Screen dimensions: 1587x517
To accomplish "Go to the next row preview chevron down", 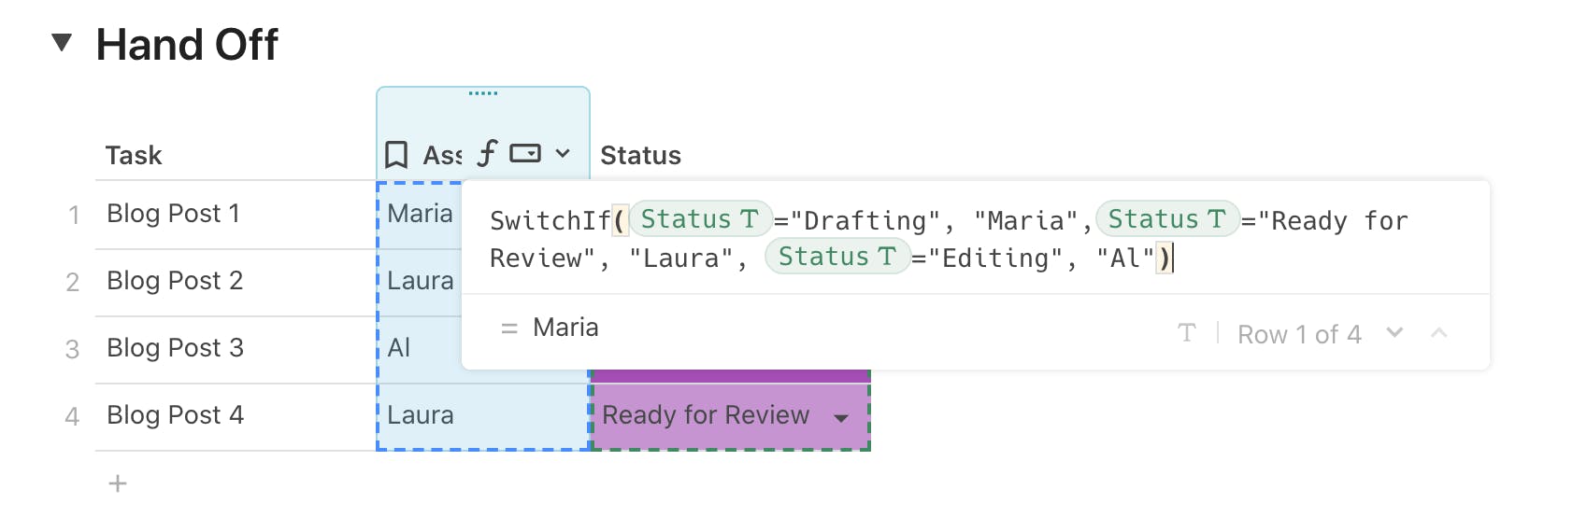I will click(1394, 332).
